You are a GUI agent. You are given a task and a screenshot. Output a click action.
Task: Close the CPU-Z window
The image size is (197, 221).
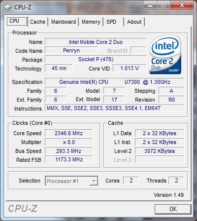pyautogui.click(x=182, y=5)
